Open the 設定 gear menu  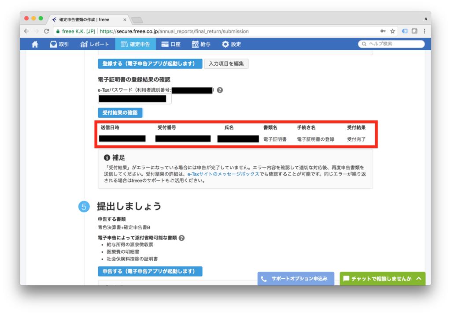coord(232,44)
